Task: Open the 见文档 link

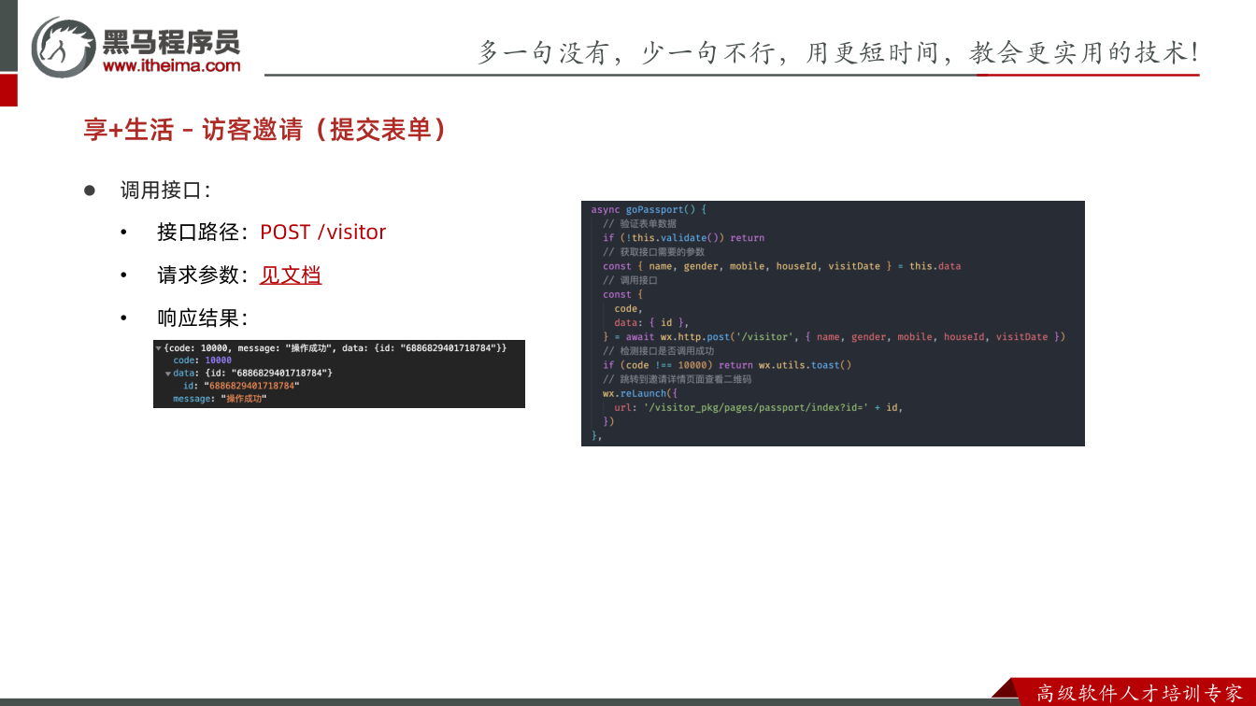Action: (x=291, y=275)
